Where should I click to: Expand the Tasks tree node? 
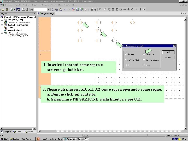(2, 25)
